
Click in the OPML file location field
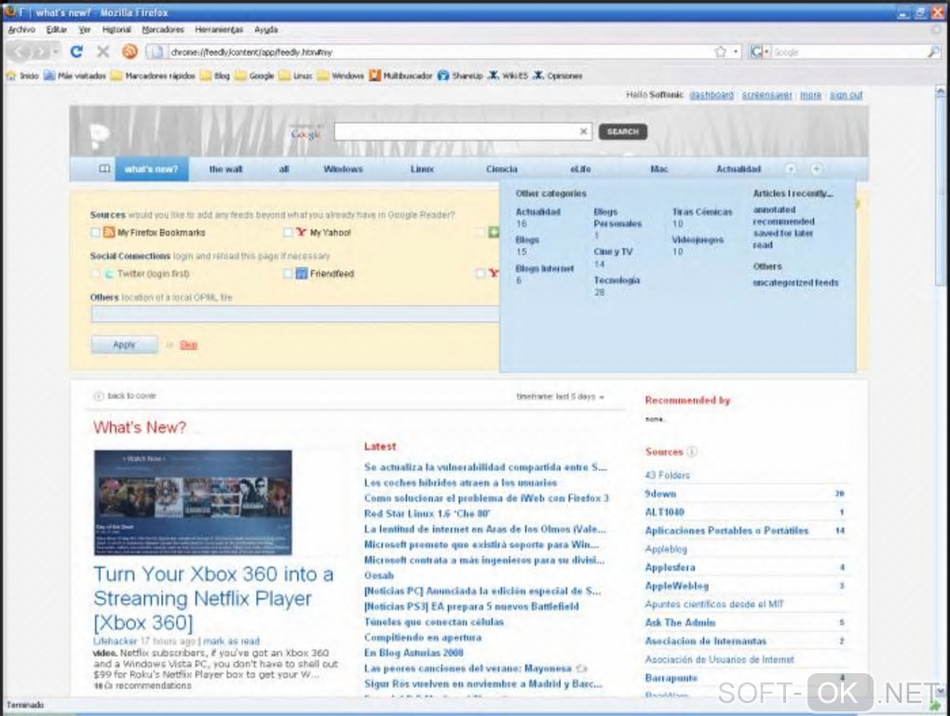(295, 314)
